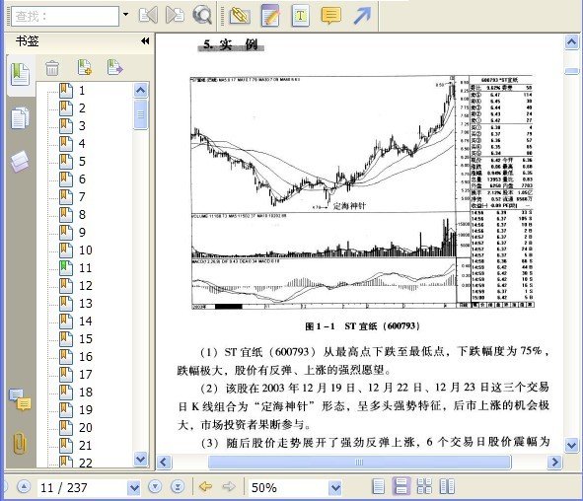
Task: Open the bookmarks panel tab icon
Action: [20, 74]
